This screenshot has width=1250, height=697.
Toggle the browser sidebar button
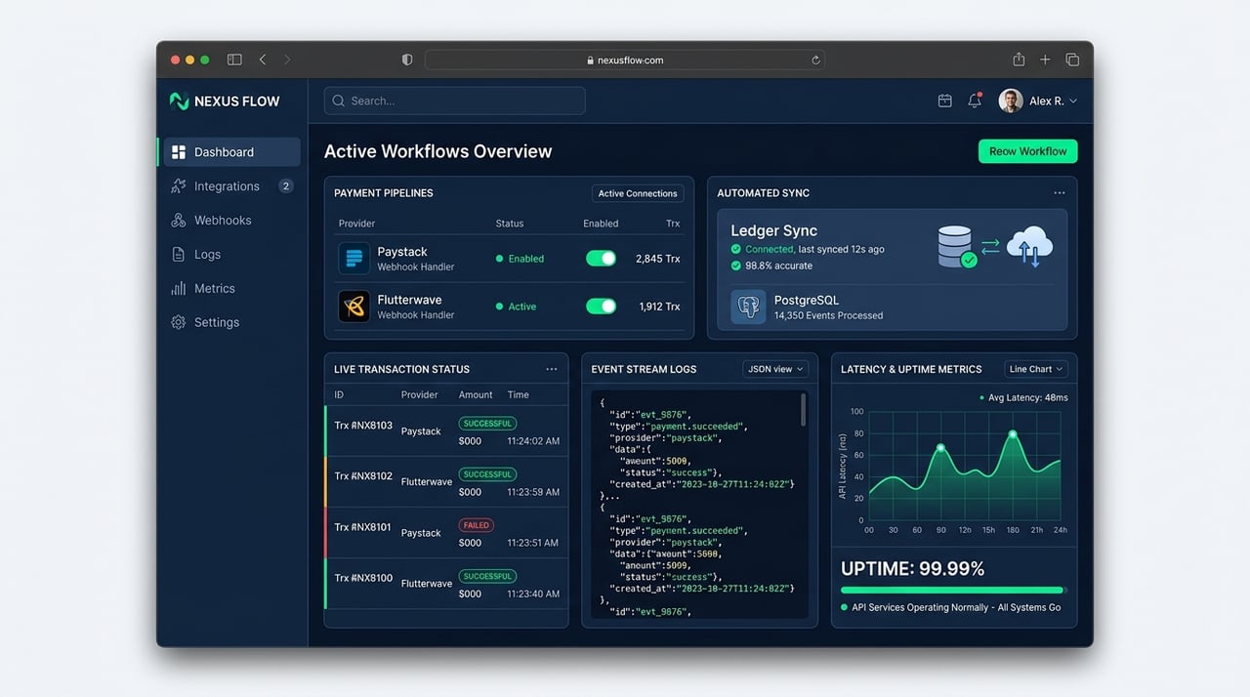[x=234, y=60]
